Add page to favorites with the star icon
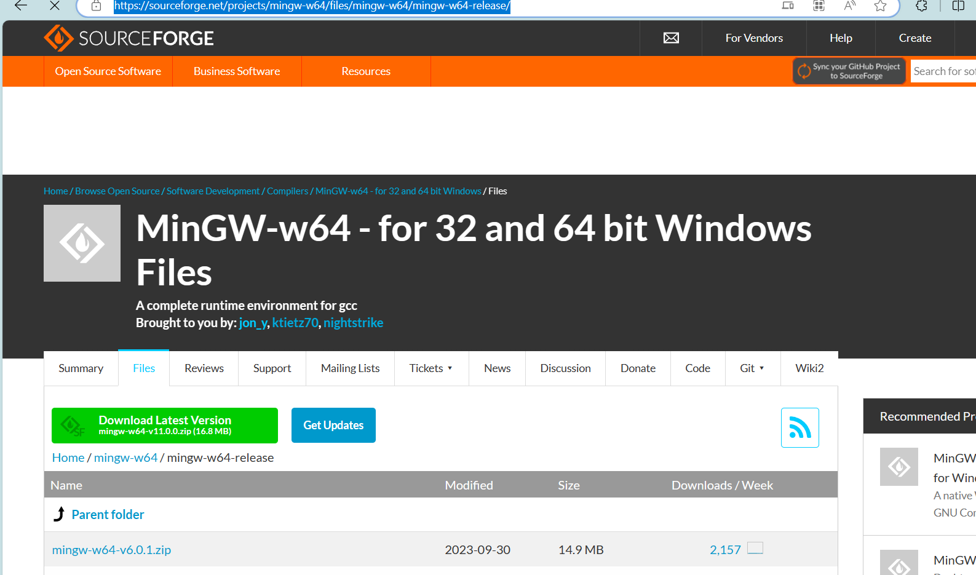 [x=881, y=6]
